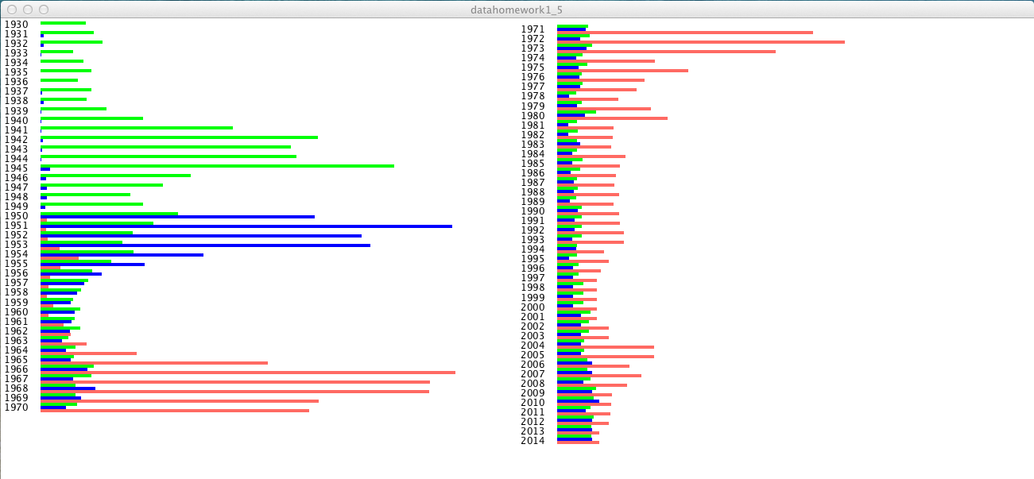
Task: Click the red close window button
Action: pos(12,9)
